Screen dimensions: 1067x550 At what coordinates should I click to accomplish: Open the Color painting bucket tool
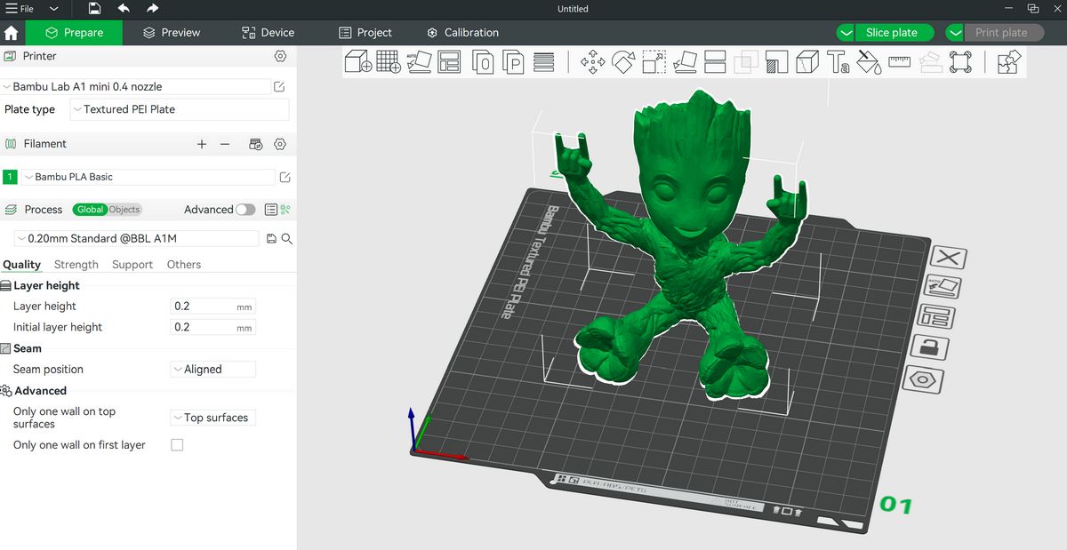[x=868, y=62]
